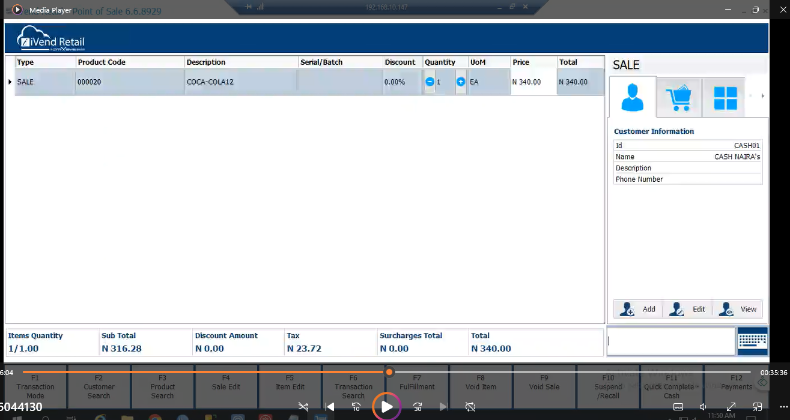Jump to previous track

tap(329, 407)
